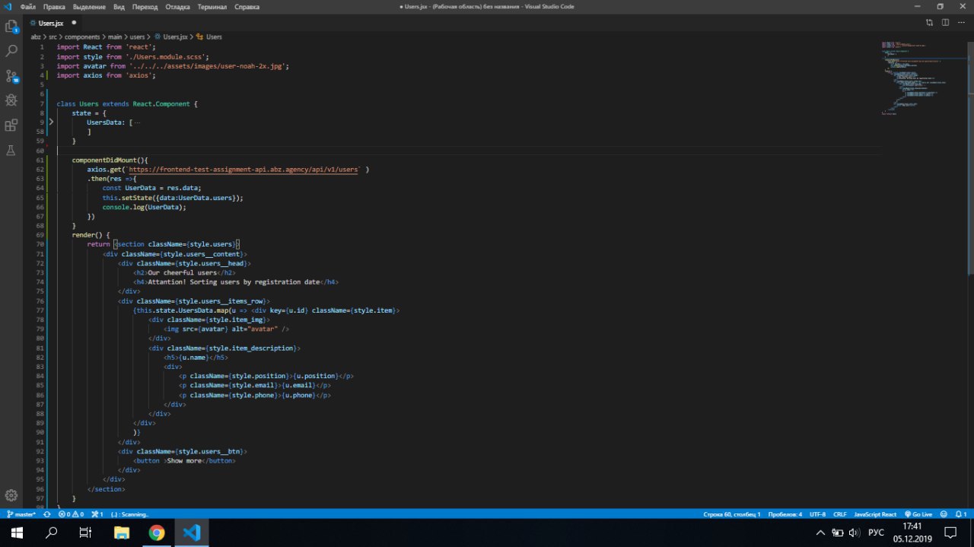Open the JavaScript React language mode selector
This screenshot has height=547, width=974.
tap(875, 514)
